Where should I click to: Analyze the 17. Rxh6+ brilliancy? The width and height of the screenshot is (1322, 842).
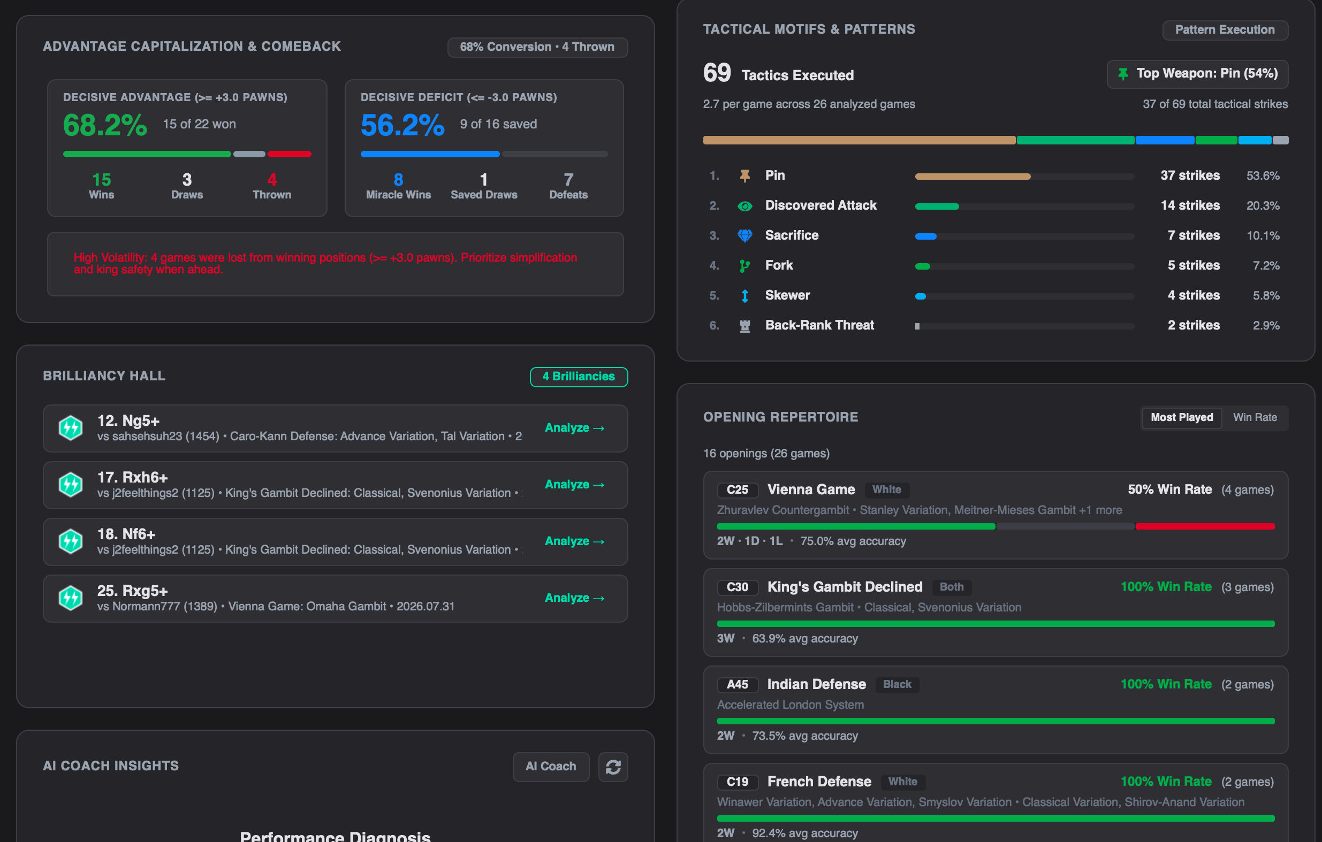[574, 484]
